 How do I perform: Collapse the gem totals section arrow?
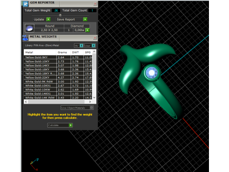pos(60,15)
